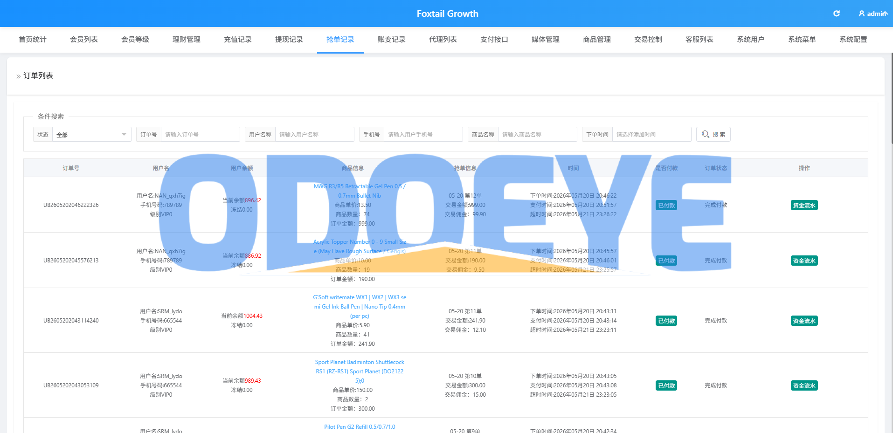This screenshot has height=433, width=893.
Task: Click 资金流水 for order UB2605202045576213
Action: coord(804,261)
